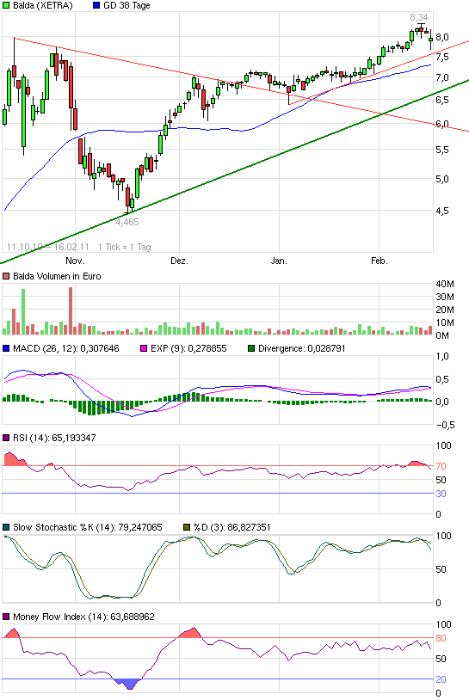Screen dimensions: 469x700
Task: Click the candlestick at the 4,465 low
Action: (127, 200)
